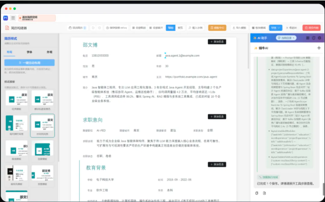Open the orange 模板中心 template center
This screenshot has width=325, height=202.
click(217, 28)
